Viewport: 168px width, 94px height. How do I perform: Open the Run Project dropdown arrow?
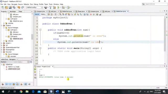click(61, 8)
